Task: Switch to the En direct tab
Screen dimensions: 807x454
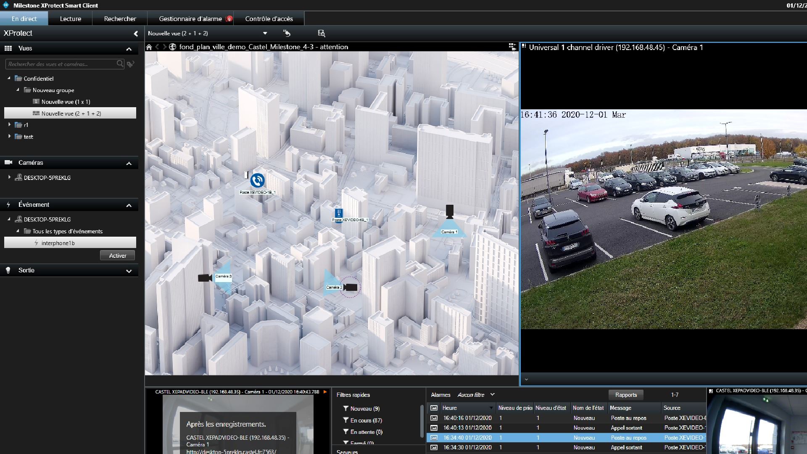Action: pos(24,18)
